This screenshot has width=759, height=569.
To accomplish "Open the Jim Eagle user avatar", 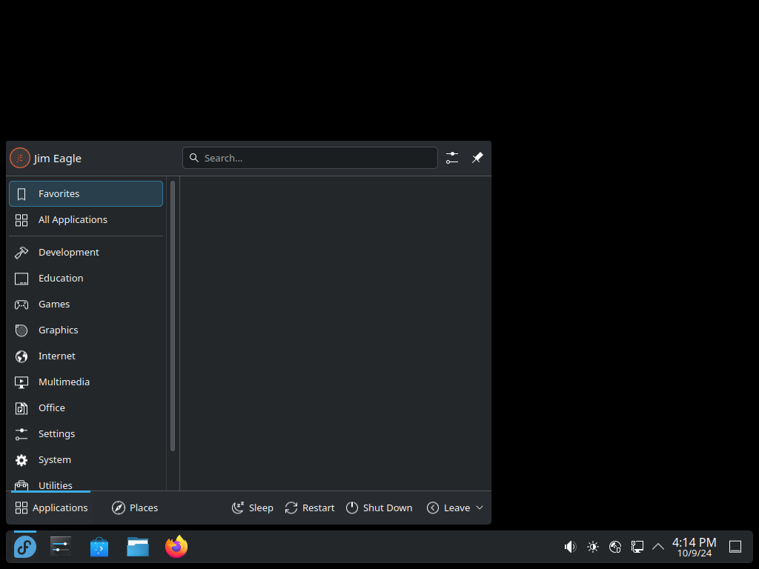I will (x=20, y=159).
